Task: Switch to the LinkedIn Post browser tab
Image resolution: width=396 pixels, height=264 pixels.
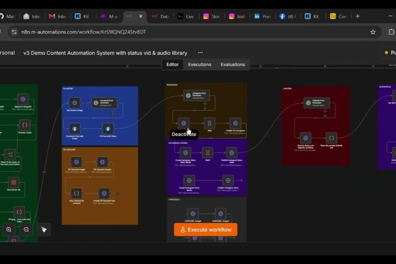Action: (263, 16)
